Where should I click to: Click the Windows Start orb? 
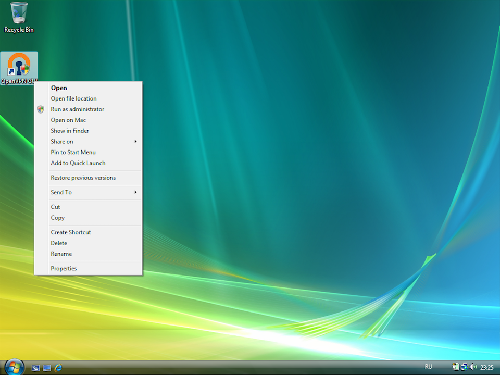coord(15,367)
